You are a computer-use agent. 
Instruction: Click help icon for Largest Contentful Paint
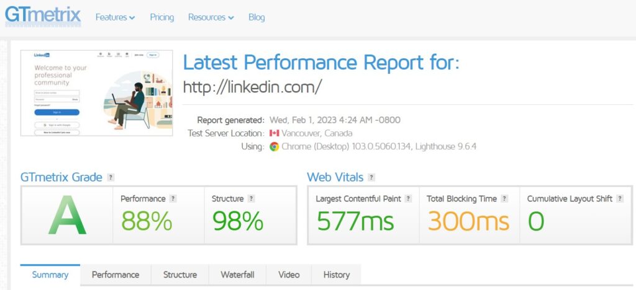(408, 199)
